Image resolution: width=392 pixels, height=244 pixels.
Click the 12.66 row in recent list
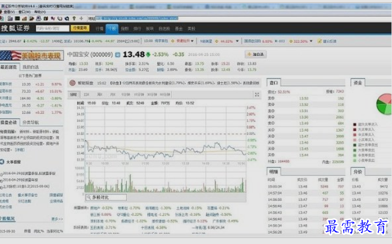31,112
